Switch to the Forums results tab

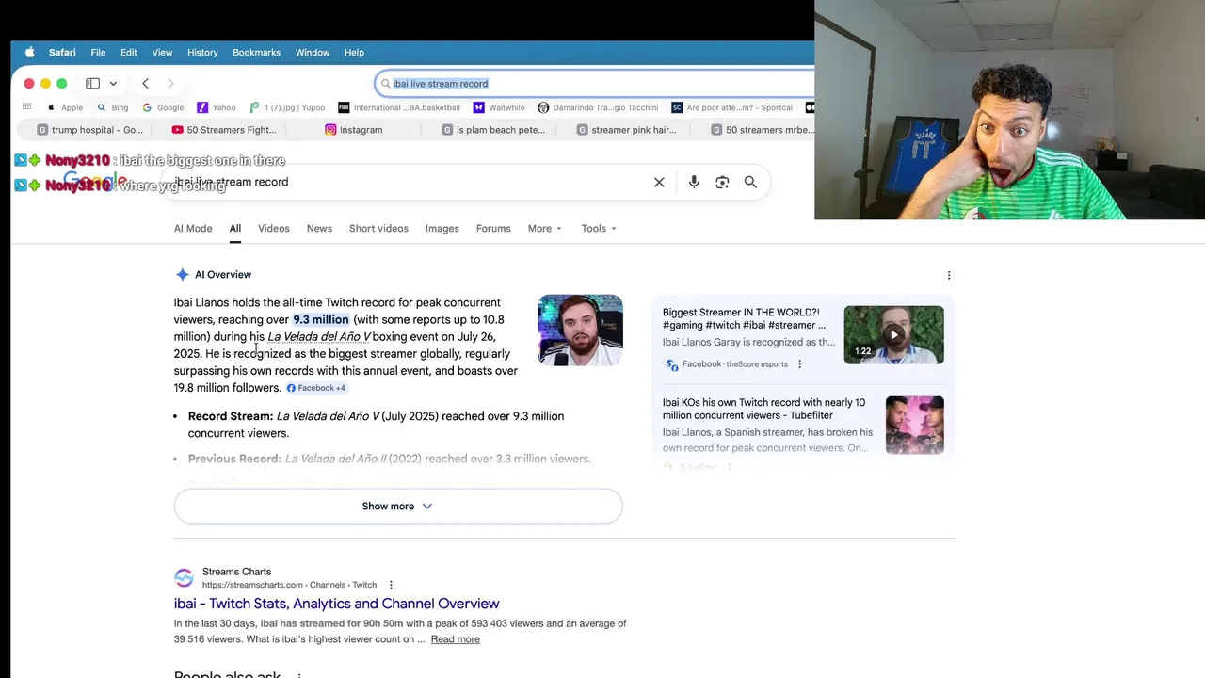(493, 228)
